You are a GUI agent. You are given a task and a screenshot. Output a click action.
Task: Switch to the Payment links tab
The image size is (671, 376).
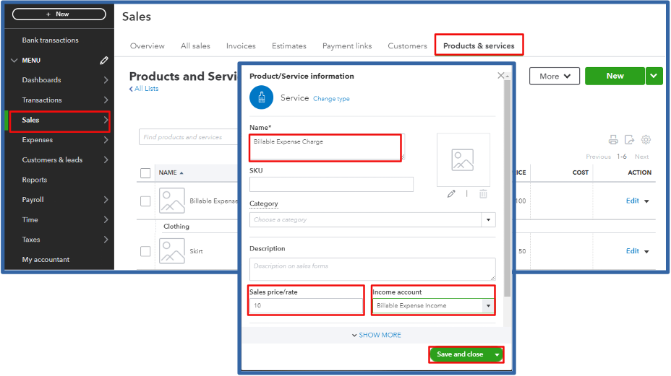point(347,45)
